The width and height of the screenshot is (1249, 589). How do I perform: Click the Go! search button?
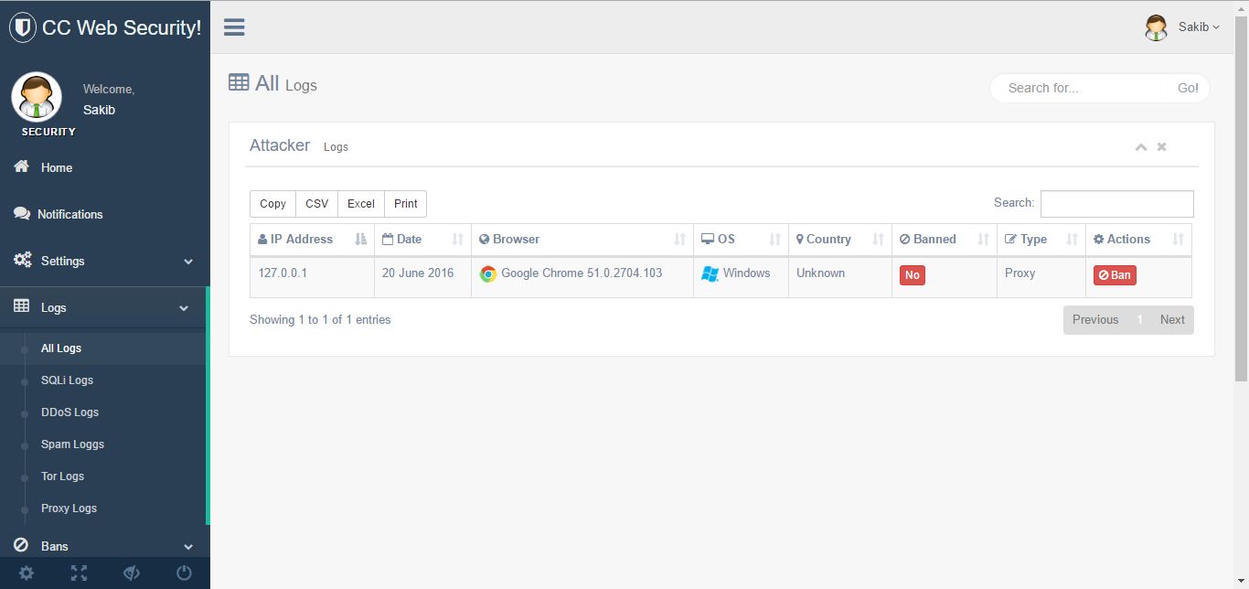1188,88
